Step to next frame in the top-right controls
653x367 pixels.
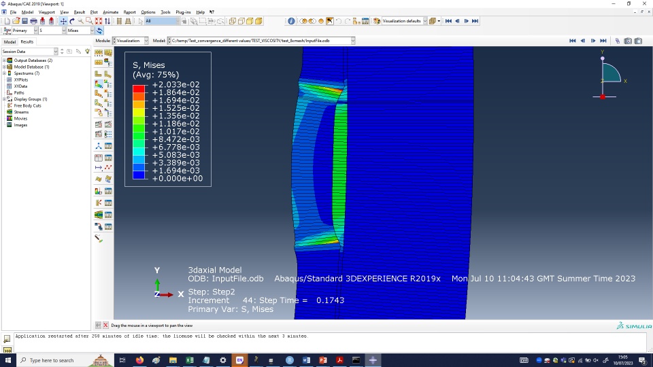click(x=593, y=41)
